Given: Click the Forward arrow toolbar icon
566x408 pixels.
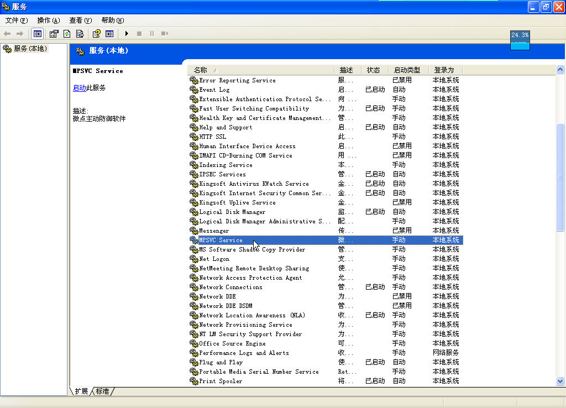Looking at the screenshot, I should [x=20, y=34].
